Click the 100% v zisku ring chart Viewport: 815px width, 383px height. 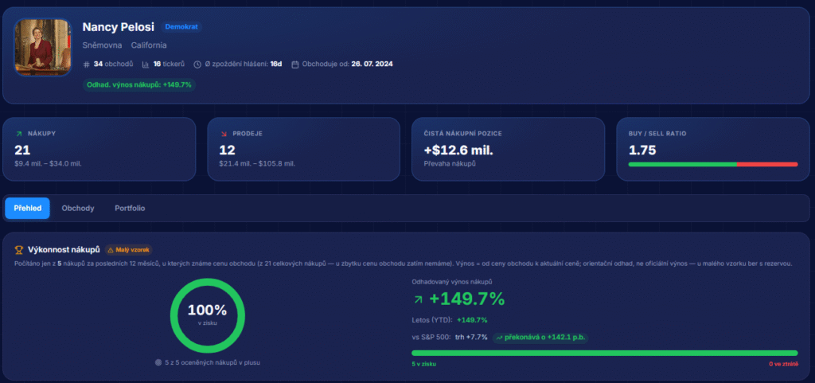pos(208,315)
